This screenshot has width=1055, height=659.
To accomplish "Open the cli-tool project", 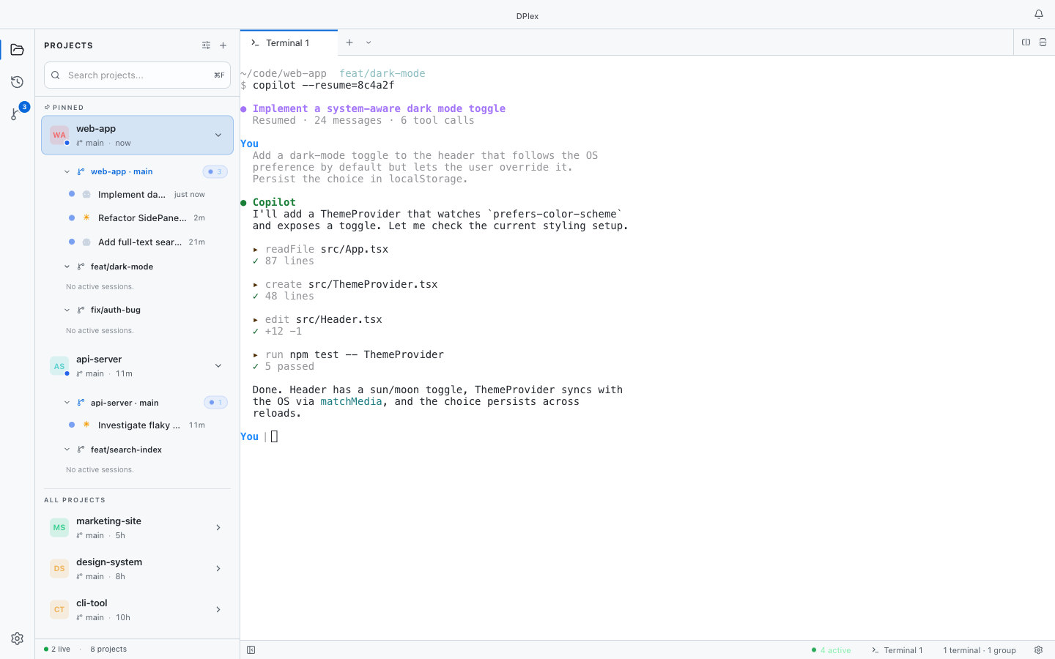I will [x=137, y=609].
